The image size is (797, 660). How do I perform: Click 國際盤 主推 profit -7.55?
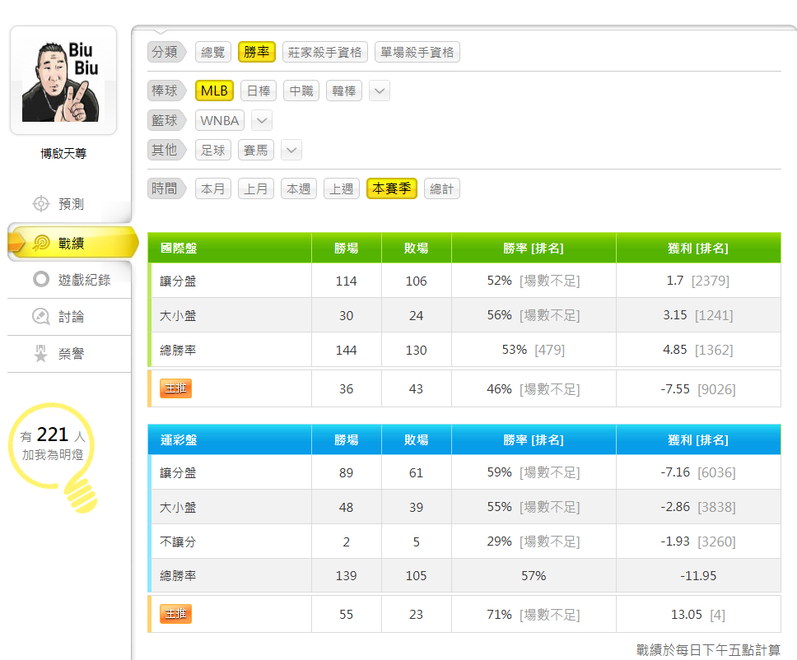[x=675, y=389]
